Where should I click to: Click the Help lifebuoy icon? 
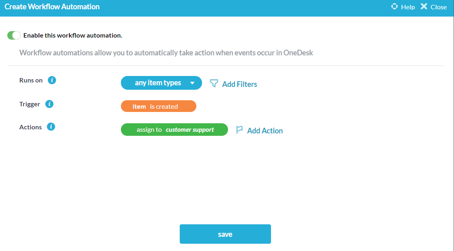[394, 7]
